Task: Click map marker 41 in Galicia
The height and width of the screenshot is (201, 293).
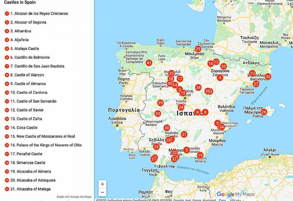Action: 149,63
